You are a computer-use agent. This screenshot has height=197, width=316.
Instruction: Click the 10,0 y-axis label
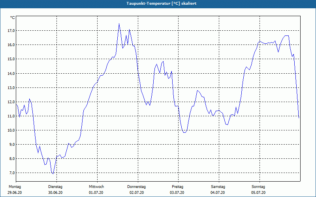coord(11,130)
